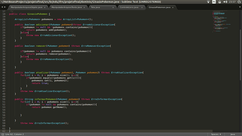242x136 pixels.
Task: Click line number 40 in gutter
Action: pos(4,72)
